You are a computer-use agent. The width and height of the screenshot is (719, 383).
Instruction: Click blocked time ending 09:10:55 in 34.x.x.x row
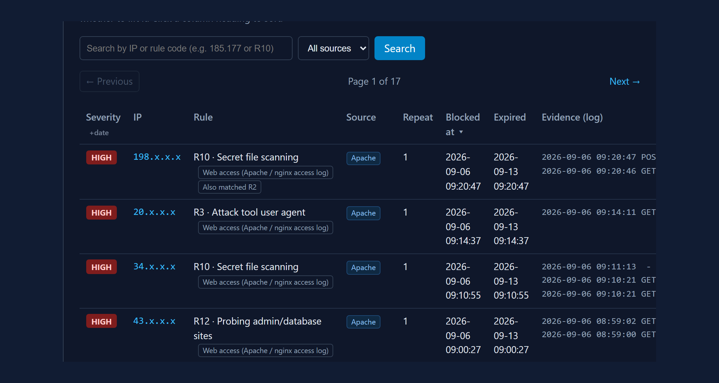coord(463,281)
